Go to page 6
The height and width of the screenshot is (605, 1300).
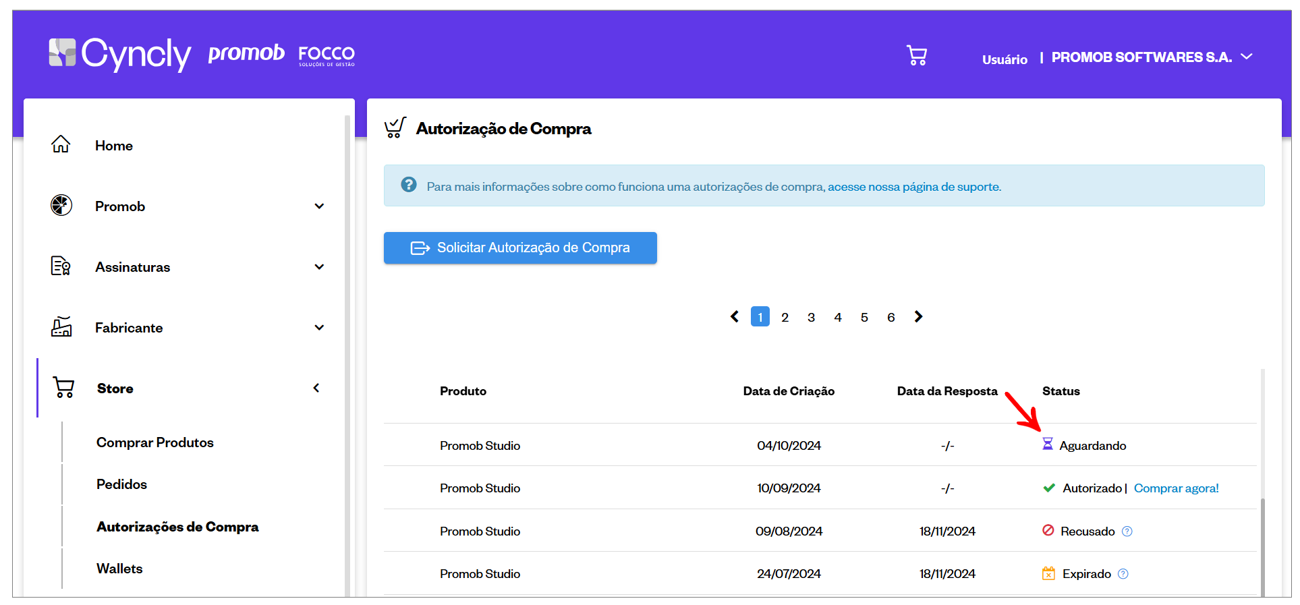tap(891, 317)
